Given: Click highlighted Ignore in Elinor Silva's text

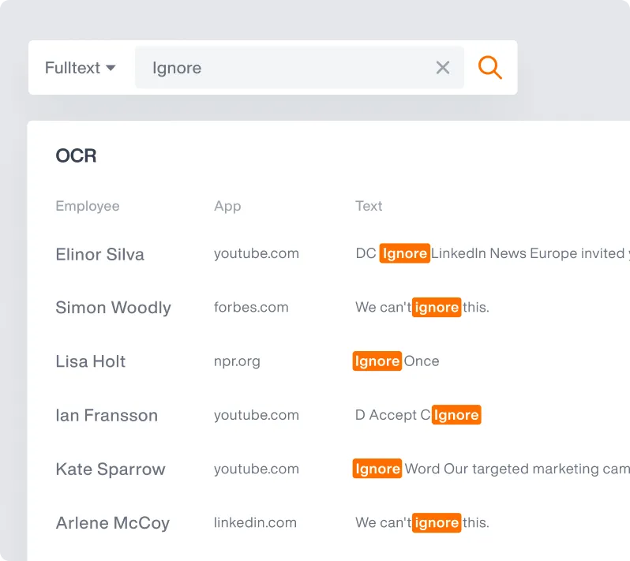Looking at the screenshot, I should pyautogui.click(x=404, y=253).
